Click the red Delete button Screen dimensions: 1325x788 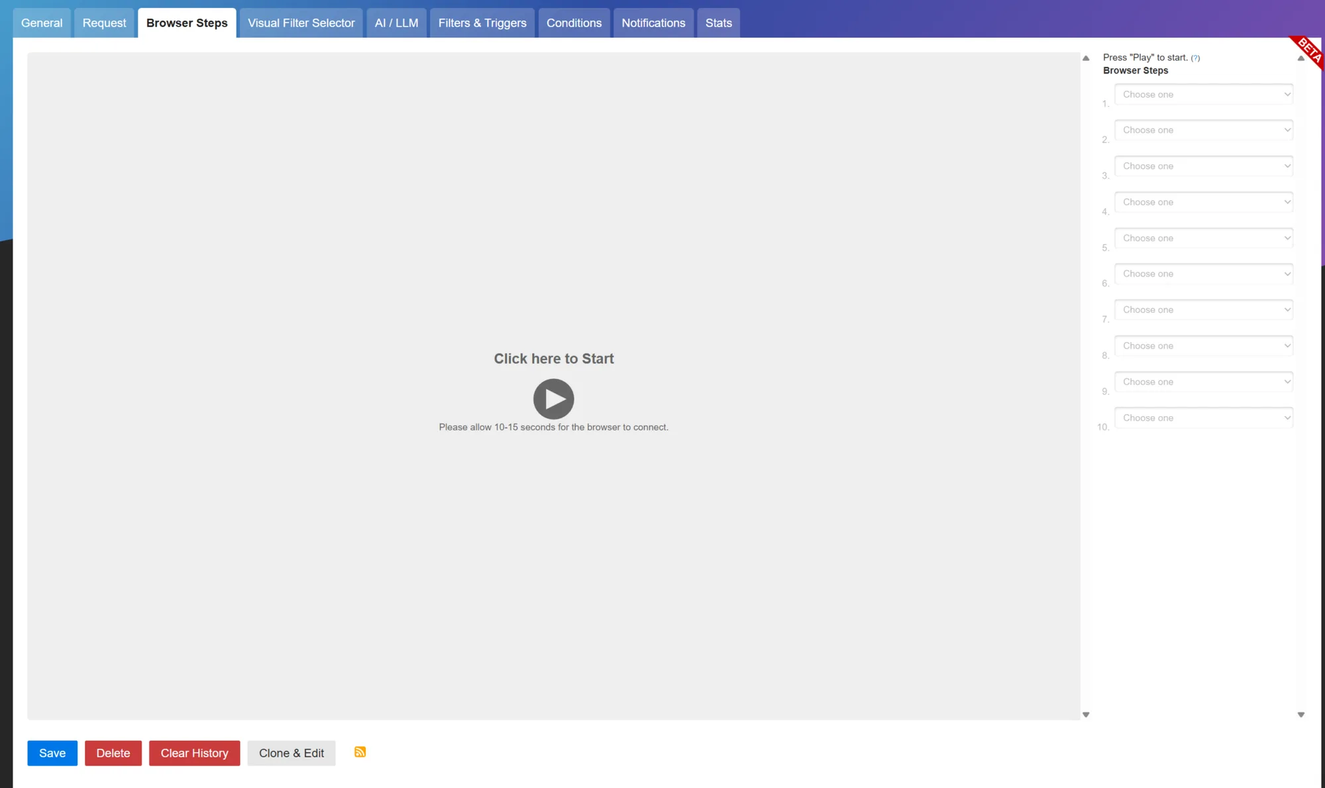pyautogui.click(x=113, y=753)
